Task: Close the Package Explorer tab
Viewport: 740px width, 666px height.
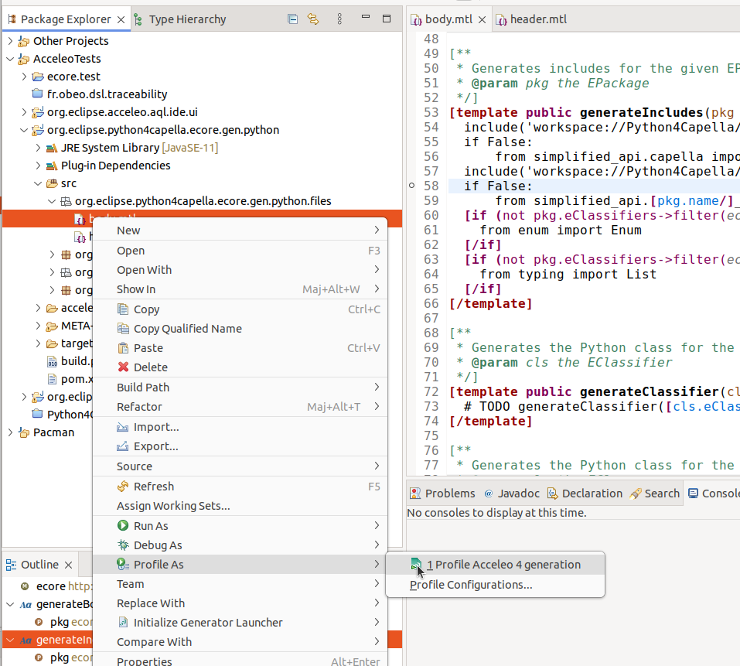Action: (121, 19)
